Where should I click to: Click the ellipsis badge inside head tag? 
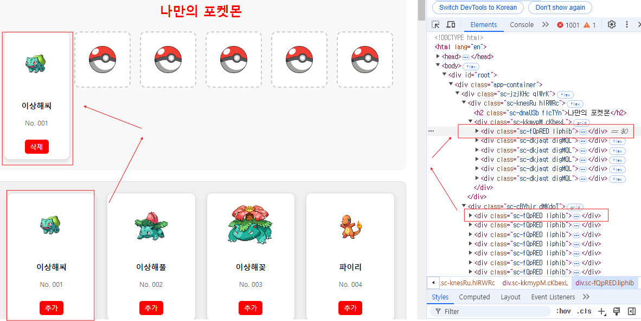[x=466, y=57]
